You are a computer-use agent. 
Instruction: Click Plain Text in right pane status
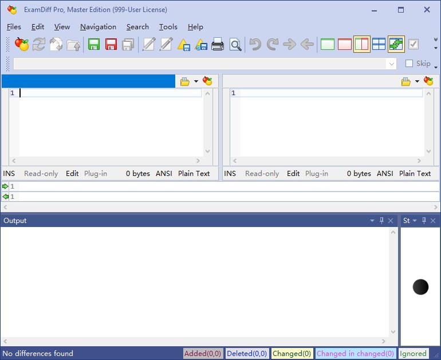click(415, 173)
